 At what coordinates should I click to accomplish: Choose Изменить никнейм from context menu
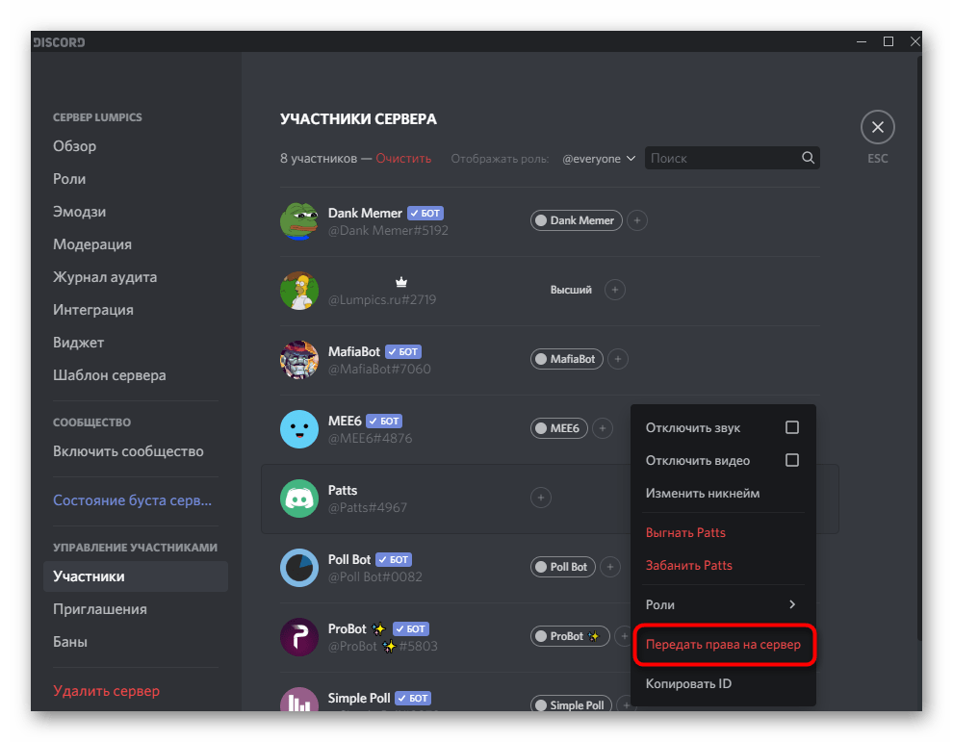[x=703, y=493]
